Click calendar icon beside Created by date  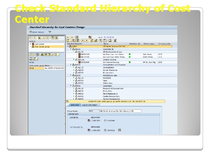(x=89, y=120)
